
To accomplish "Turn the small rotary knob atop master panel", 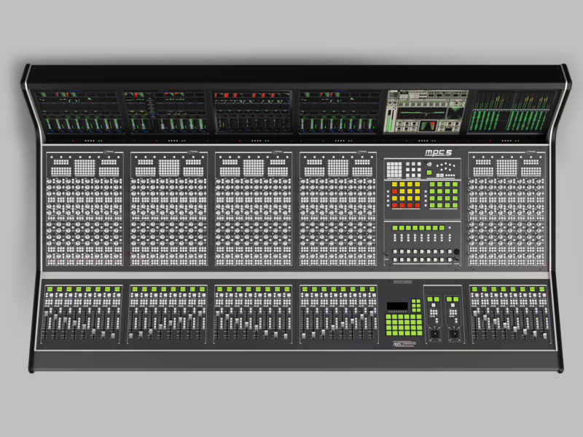I will click(429, 164).
